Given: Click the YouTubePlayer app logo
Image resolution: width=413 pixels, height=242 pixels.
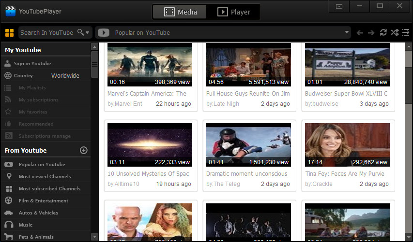Looking at the screenshot, I should [11, 11].
